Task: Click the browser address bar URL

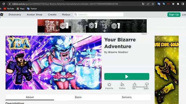Action: tap(65, 4)
